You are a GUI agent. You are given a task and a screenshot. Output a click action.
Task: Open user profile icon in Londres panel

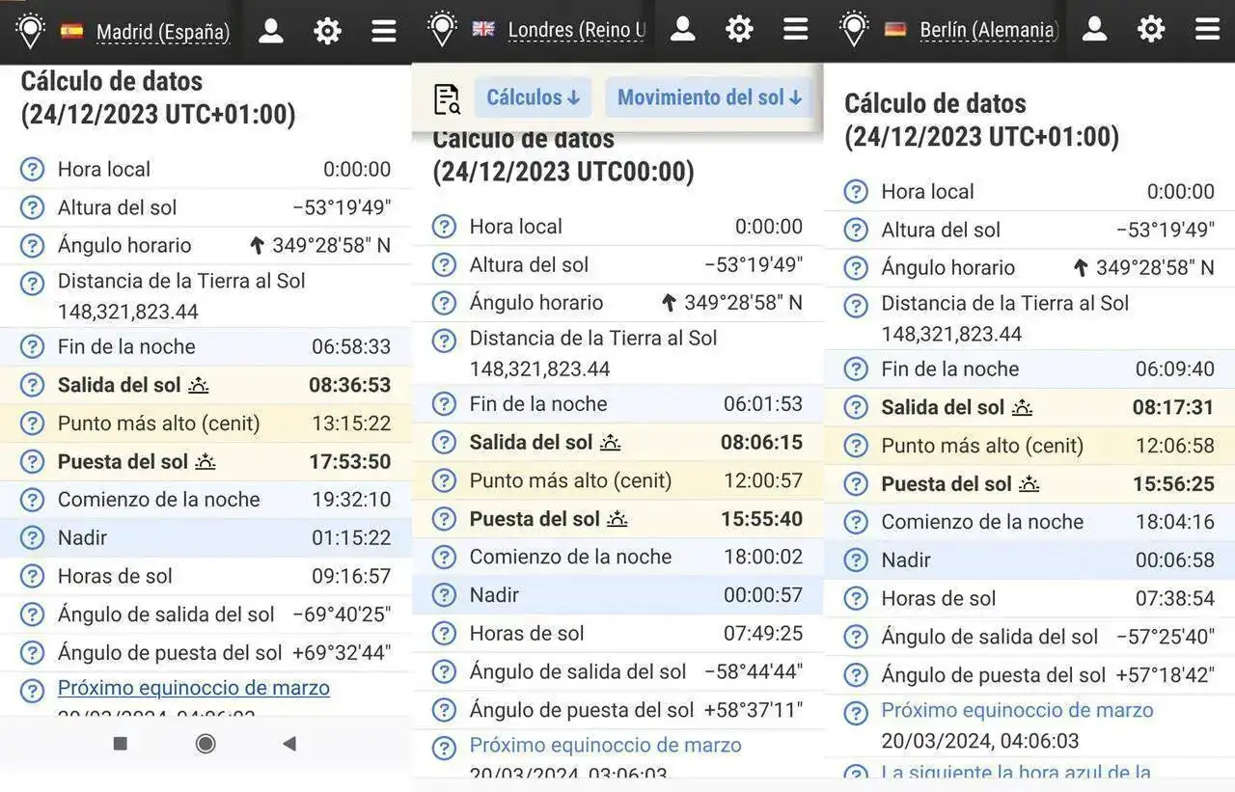[x=683, y=29]
